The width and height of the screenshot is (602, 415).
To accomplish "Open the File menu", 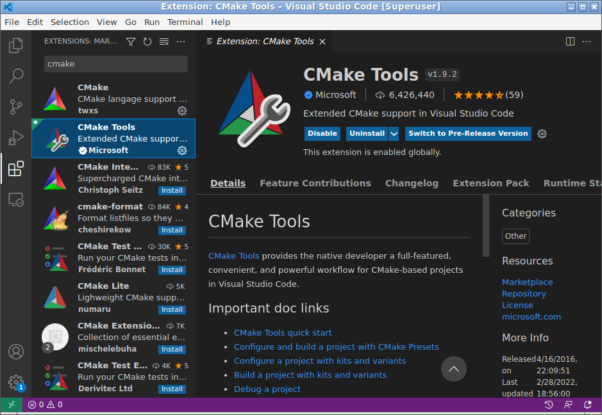I will tap(12, 22).
